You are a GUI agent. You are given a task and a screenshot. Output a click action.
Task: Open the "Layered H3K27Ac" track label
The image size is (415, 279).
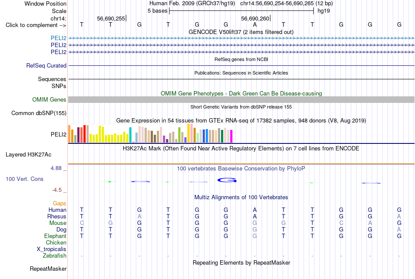[28, 155]
